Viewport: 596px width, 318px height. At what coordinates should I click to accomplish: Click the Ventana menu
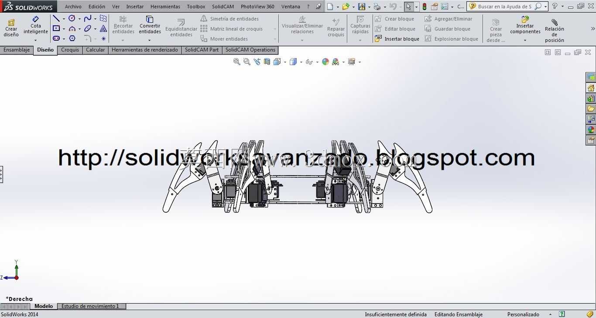[x=291, y=7]
